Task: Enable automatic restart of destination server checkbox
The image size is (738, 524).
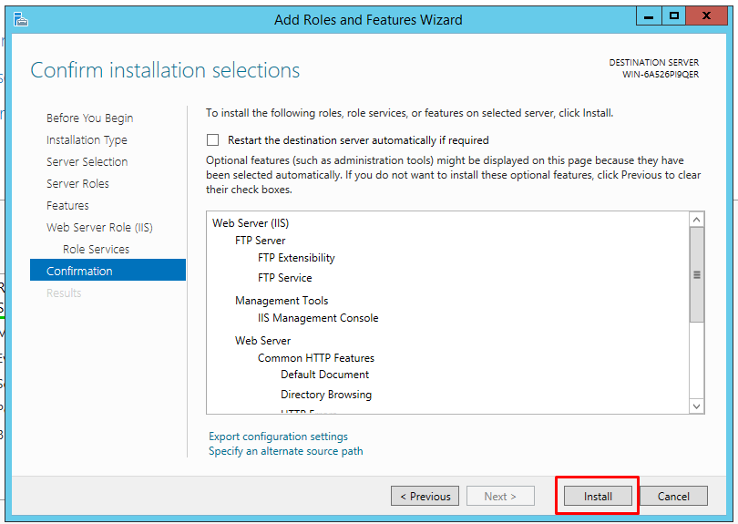Action: 212,139
